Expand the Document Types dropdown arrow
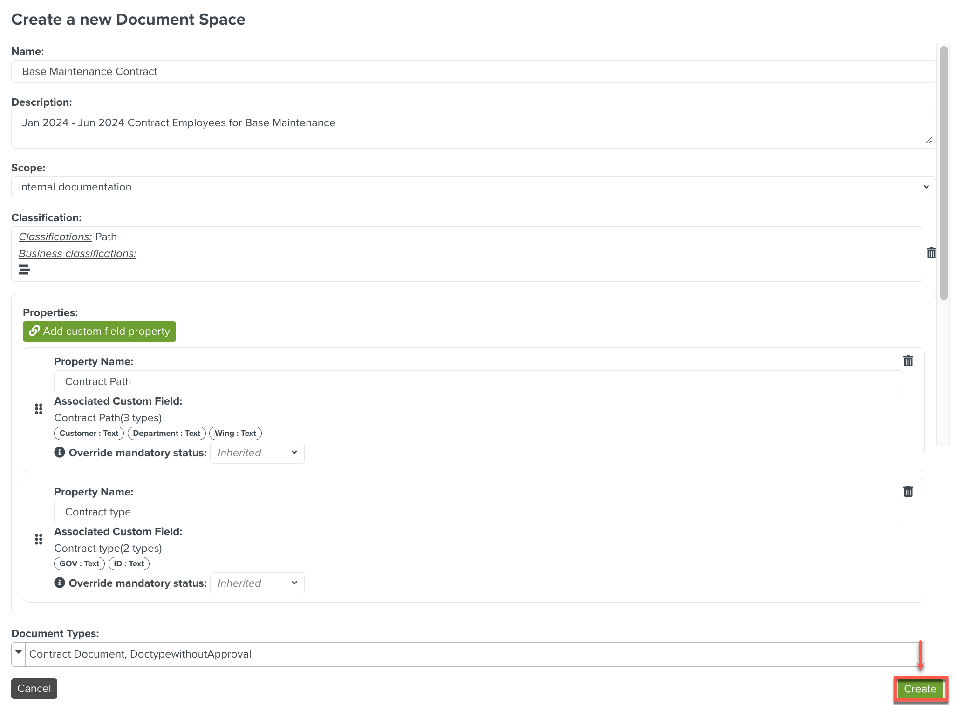 (x=19, y=653)
